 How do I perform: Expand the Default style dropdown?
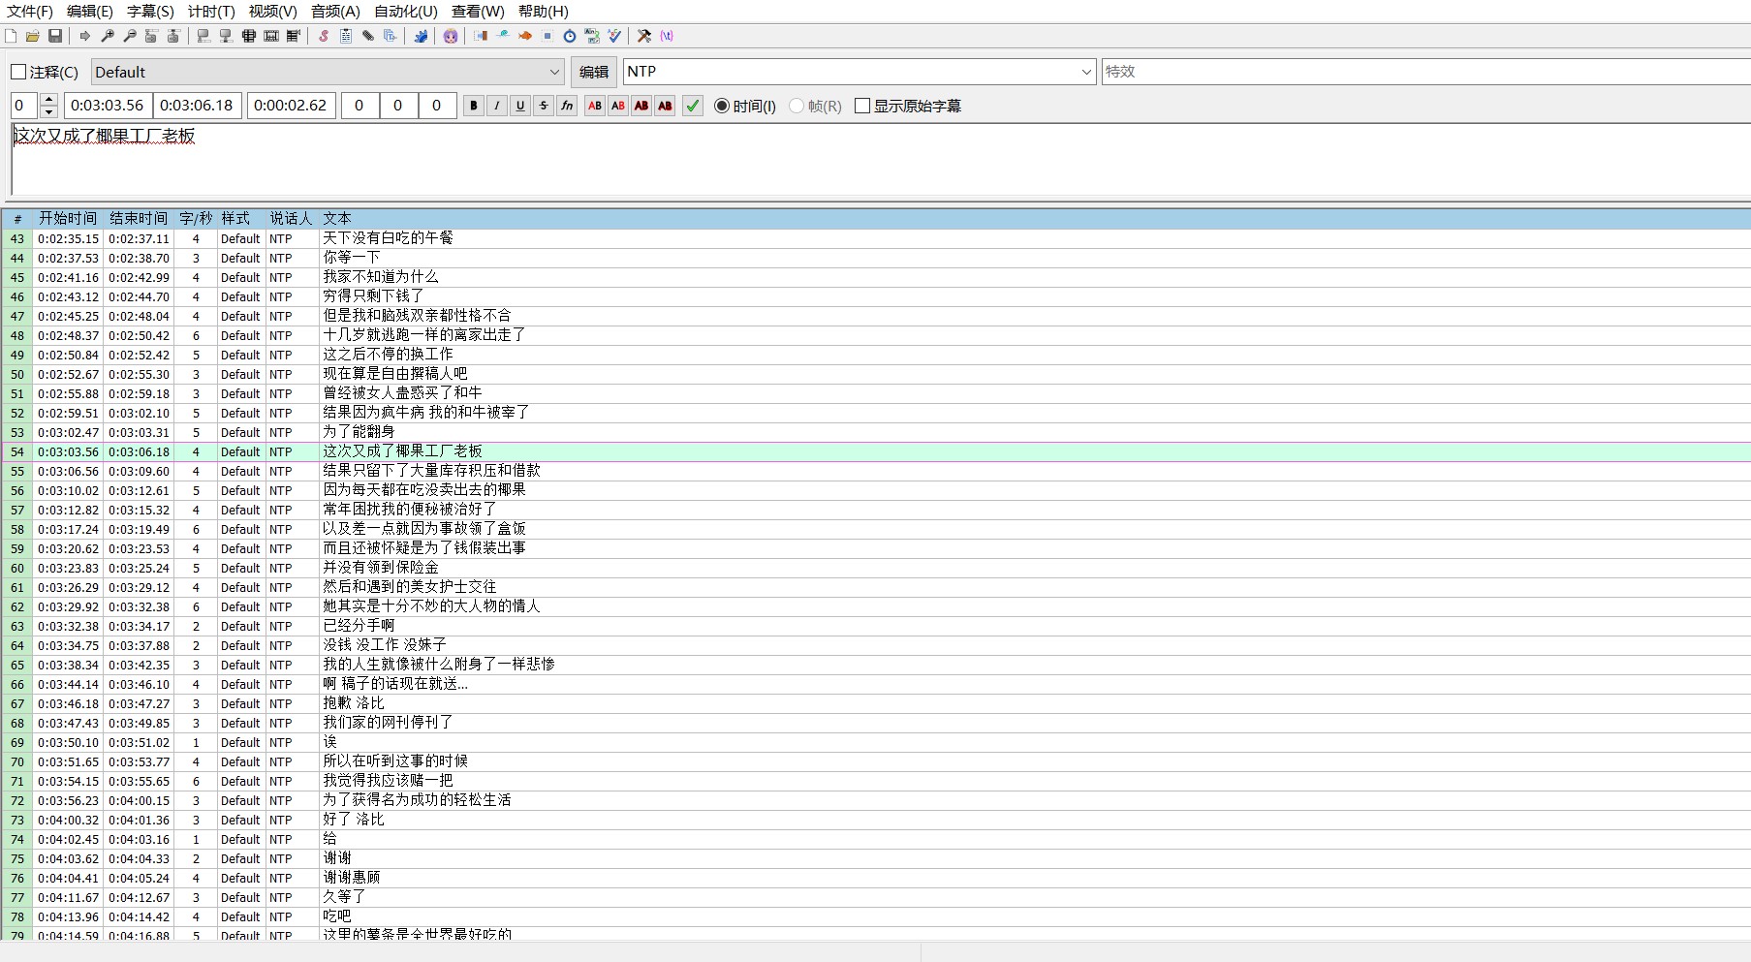pos(554,72)
